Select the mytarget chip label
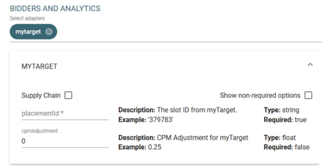Image resolution: width=322 pixels, height=166 pixels. [28, 32]
